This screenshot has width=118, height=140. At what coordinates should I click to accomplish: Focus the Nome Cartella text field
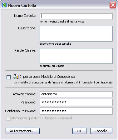(76, 16)
